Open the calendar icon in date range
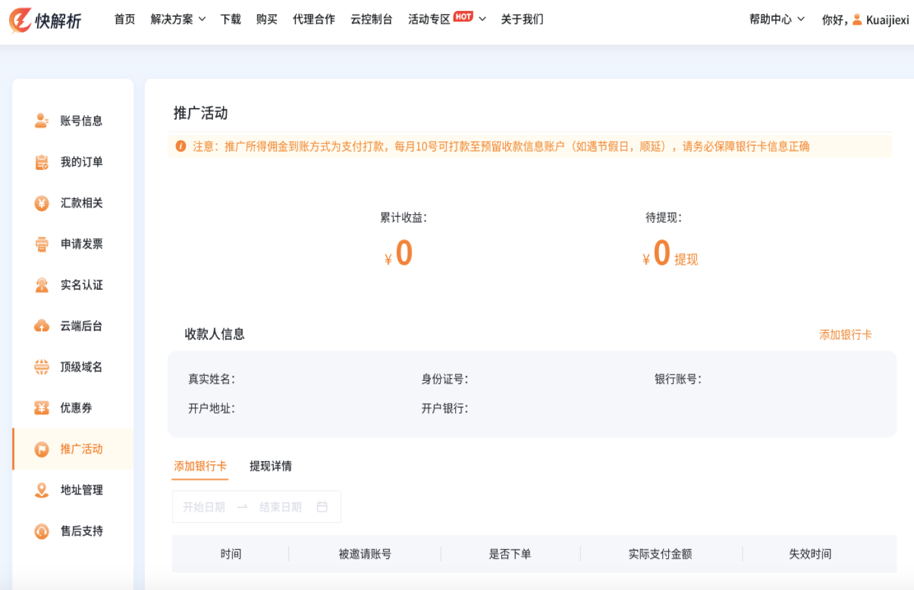 [322, 507]
